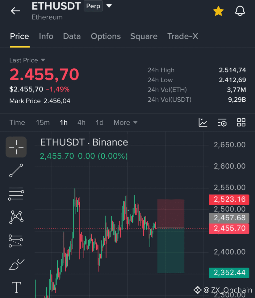This screenshot has width=255, height=298.
Task: Select the trend line tool
Action: pos(16,170)
